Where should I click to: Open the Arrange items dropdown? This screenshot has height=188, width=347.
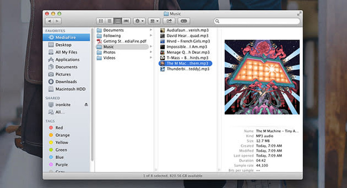154,21
